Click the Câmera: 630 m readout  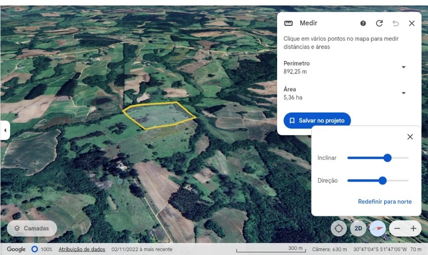pos(330,249)
